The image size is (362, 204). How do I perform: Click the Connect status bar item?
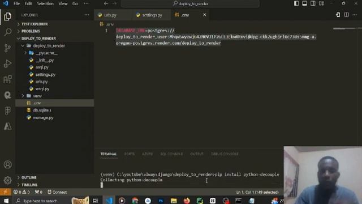tap(57, 192)
